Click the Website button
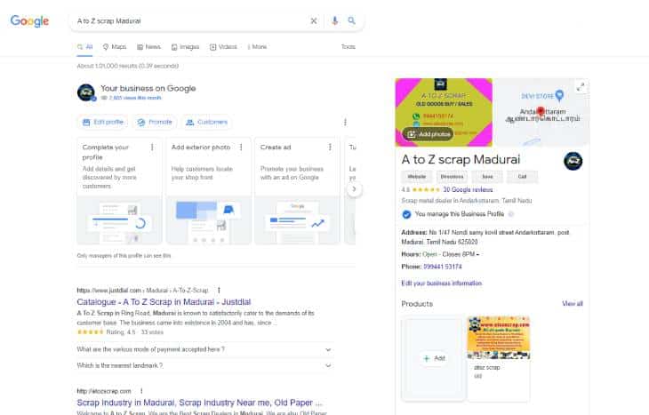The width and height of the screenshot is (649, 415). click(x=417, y=177)
